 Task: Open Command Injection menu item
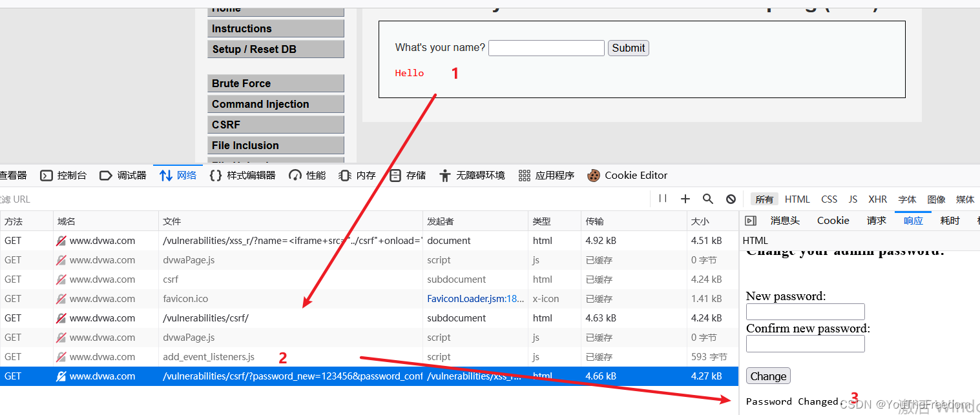coord(276,104)
